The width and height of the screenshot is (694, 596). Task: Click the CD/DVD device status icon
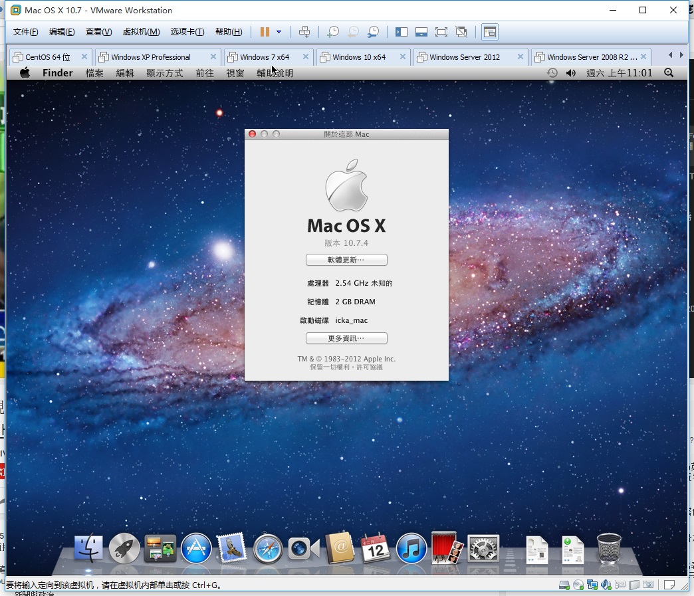click(x=578, y=585)
